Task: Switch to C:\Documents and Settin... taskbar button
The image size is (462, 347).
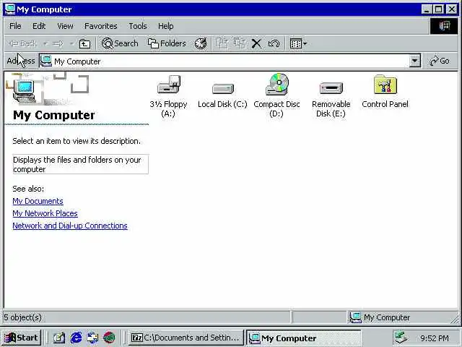Action: coord(186,338)
